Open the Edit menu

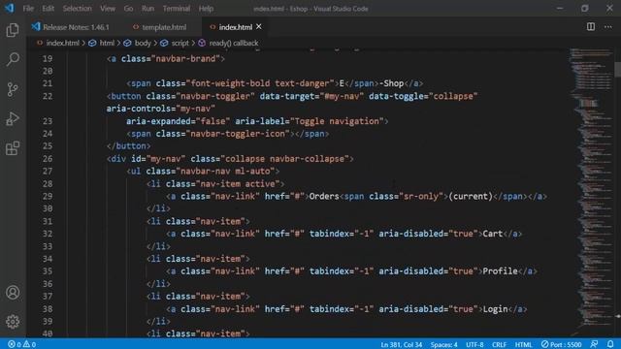[x=48, y=9]
